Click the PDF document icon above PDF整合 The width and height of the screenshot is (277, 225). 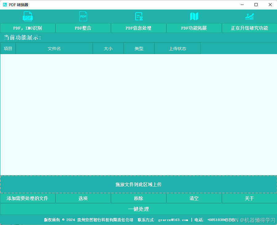coord(83,16)
